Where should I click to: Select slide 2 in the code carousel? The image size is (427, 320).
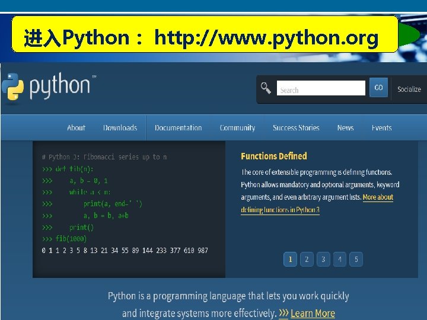pyautogui.click(x=307, y=260)
